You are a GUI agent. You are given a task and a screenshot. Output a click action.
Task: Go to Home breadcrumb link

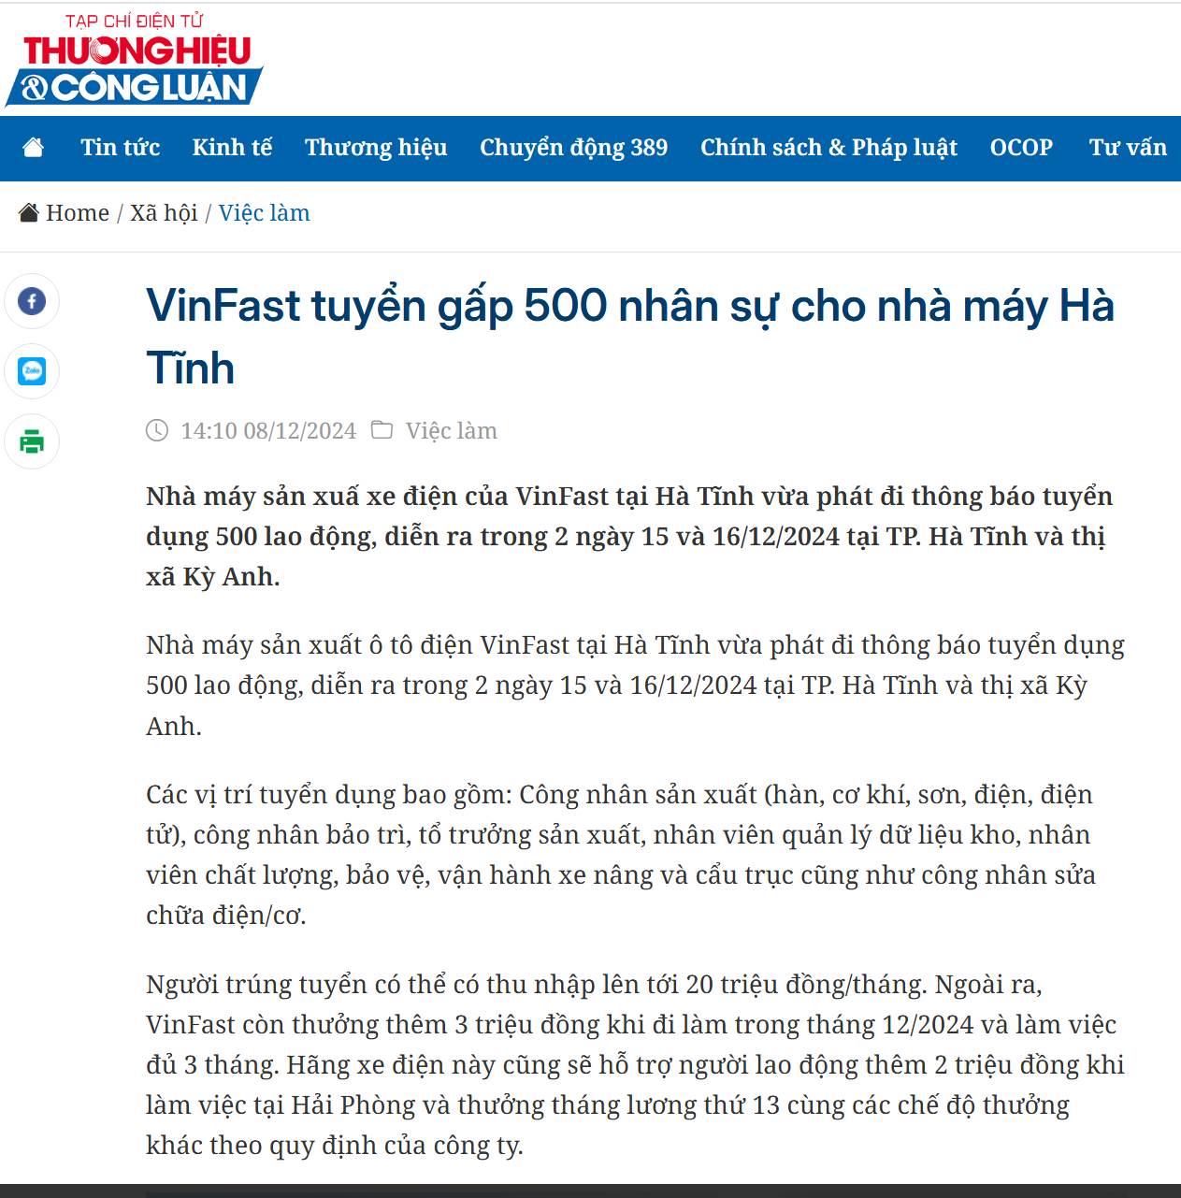[78, 213]
